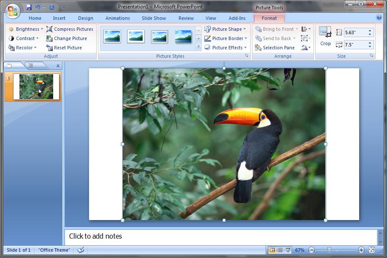Click the notes area to add notes
This screenshot has width=387, height=258.
tap(221, 236)
